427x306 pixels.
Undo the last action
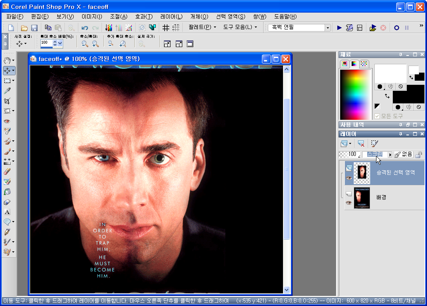click(x=85, y=28)
